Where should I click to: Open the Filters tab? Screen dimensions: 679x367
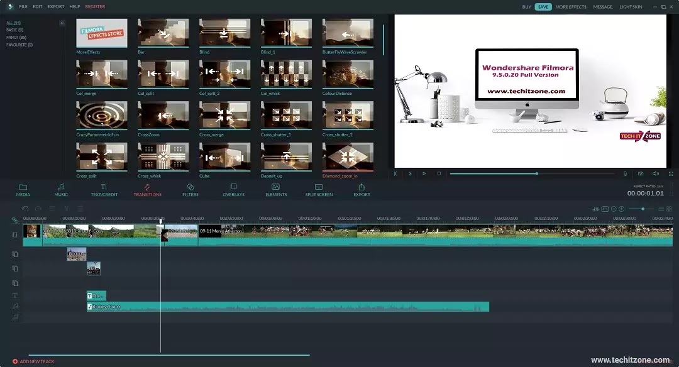(x=190, y=190)
